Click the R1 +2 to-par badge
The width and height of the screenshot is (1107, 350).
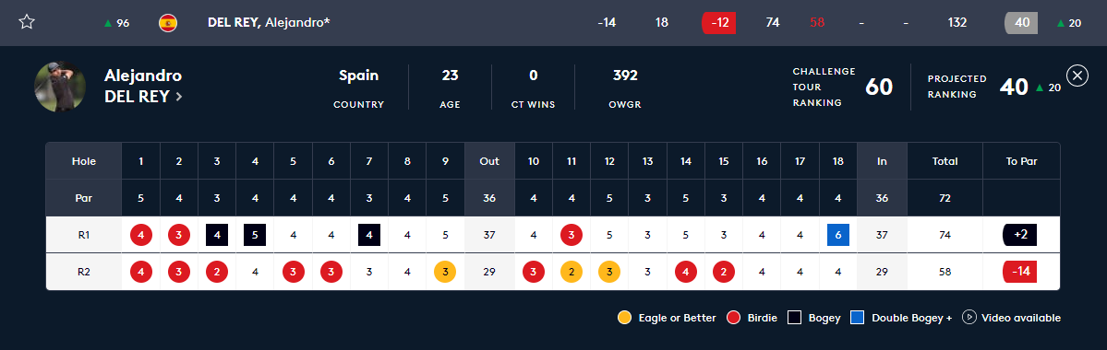pyautogui.click(x=1019, y=235)
